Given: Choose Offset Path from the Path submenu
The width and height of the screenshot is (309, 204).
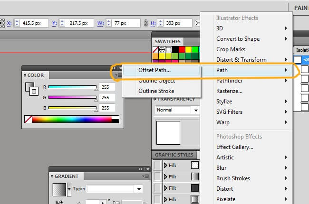Looking at the screenshot, I should tap(154, 70).
